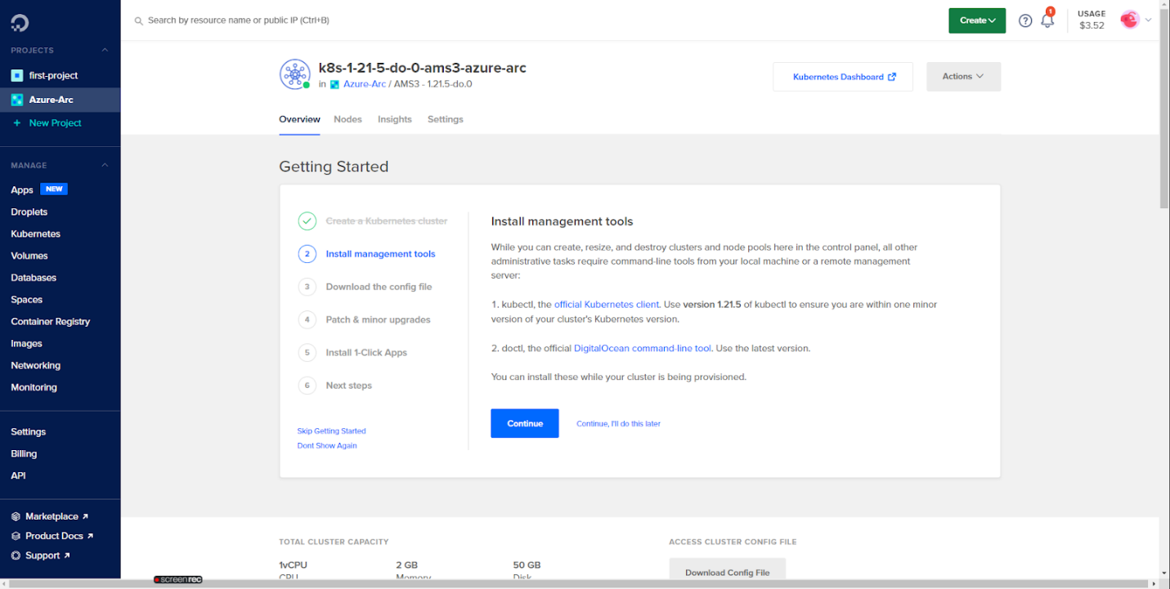Image resolution: width=1170 pixels, height=589 pixels.
Task: Click the plus icon beside New Project
Action: point(17,123)
